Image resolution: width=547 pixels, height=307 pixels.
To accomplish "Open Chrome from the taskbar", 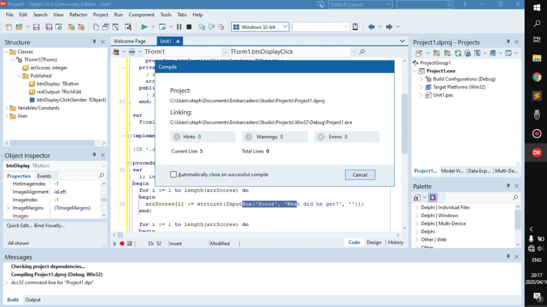I will (x=537, y=77).
